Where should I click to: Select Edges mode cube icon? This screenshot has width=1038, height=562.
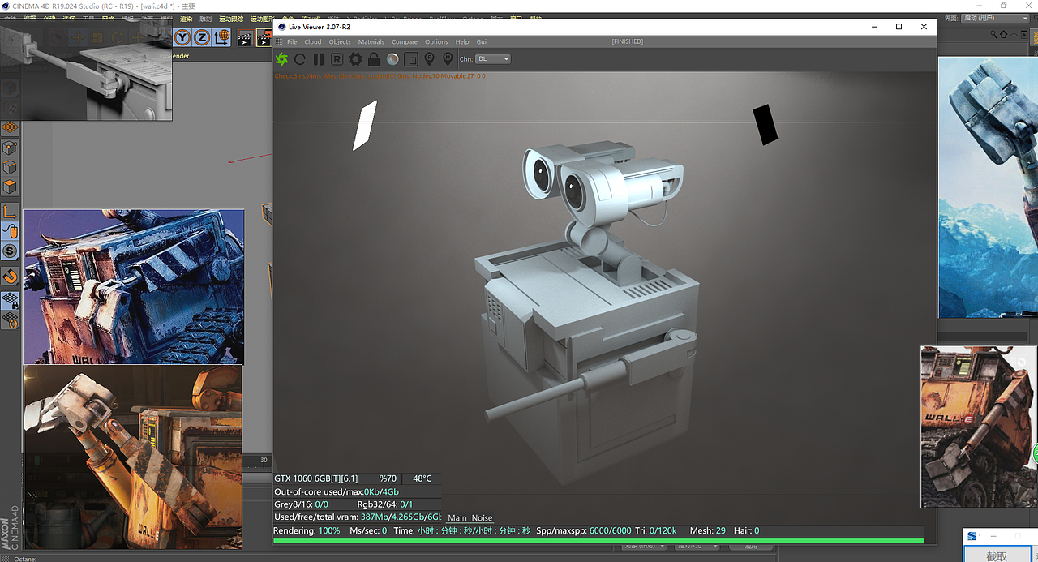(10, 168)
